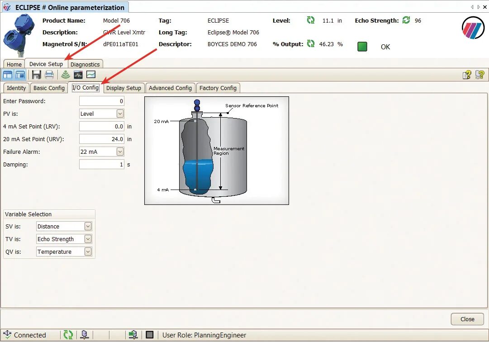The width and height of the screenshot is (489, 342).
Task: Click the Close button
Action: (x=467, y=319)
